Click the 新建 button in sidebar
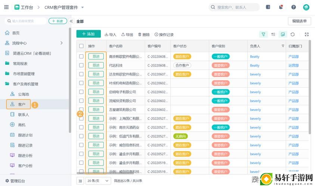Viewport: 315px width, 186px height. pyautogui.click(x=58, y=21)
